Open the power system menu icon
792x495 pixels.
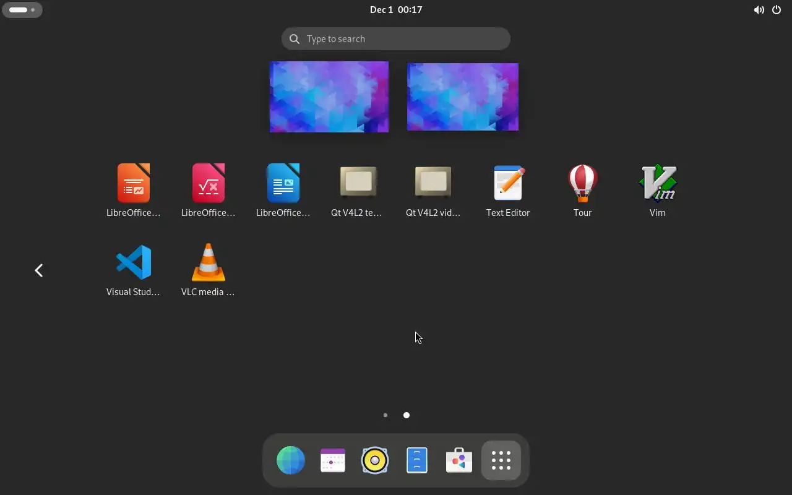pos(777,10)
